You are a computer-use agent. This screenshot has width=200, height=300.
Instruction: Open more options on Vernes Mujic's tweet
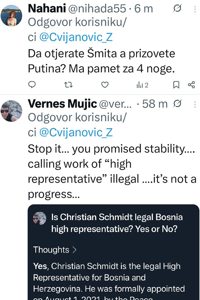195,104
